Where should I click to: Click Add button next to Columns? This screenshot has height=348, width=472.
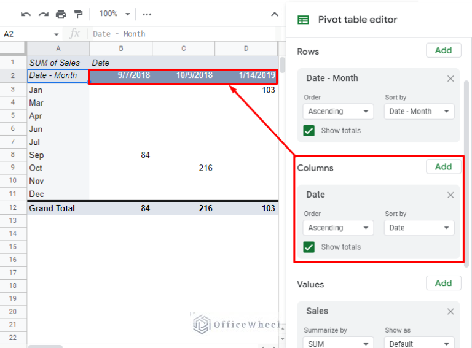tap(443, 167)
